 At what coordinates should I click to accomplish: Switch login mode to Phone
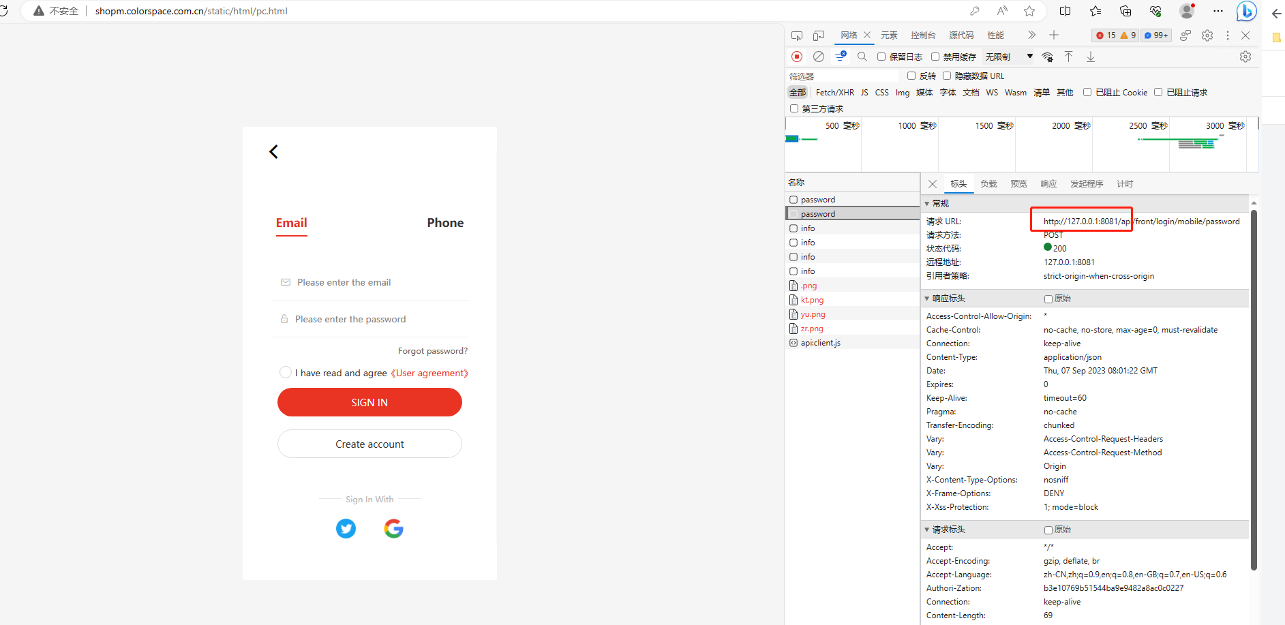[x=445, y=223]
